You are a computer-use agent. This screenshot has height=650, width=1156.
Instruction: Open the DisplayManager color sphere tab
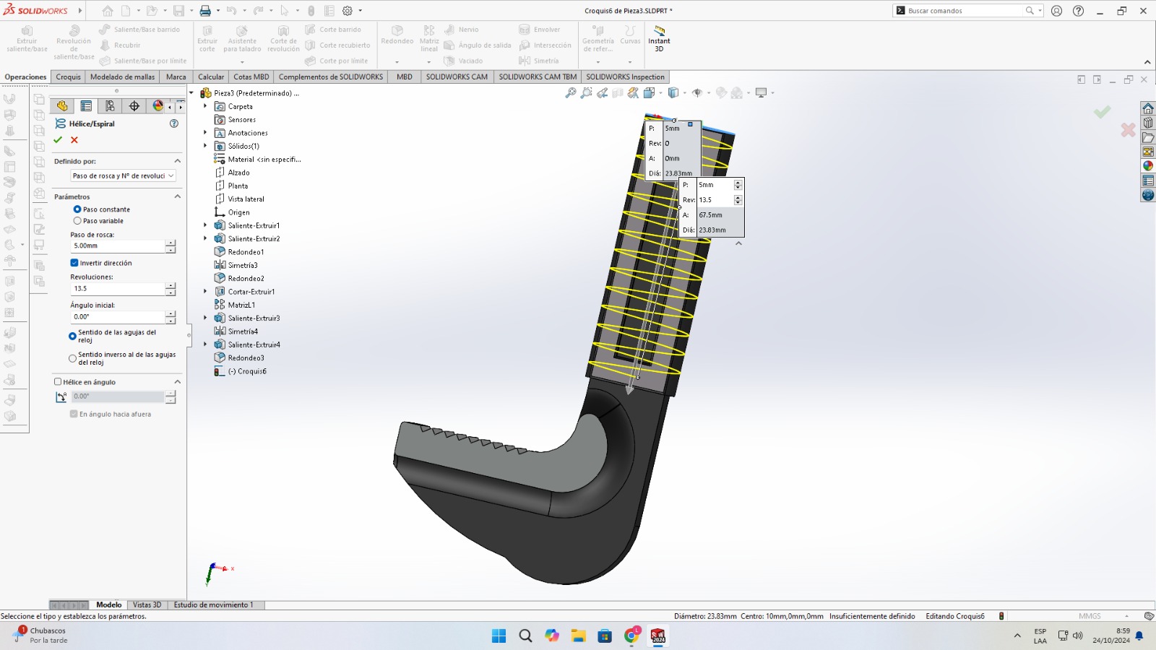[158, 106]
